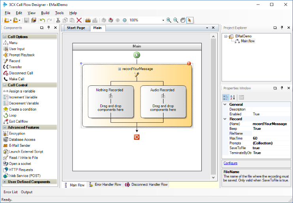The width and height of the screenshot is (293, 203).
Task: Open the Tools menu
Action: (x=59, y=13)
